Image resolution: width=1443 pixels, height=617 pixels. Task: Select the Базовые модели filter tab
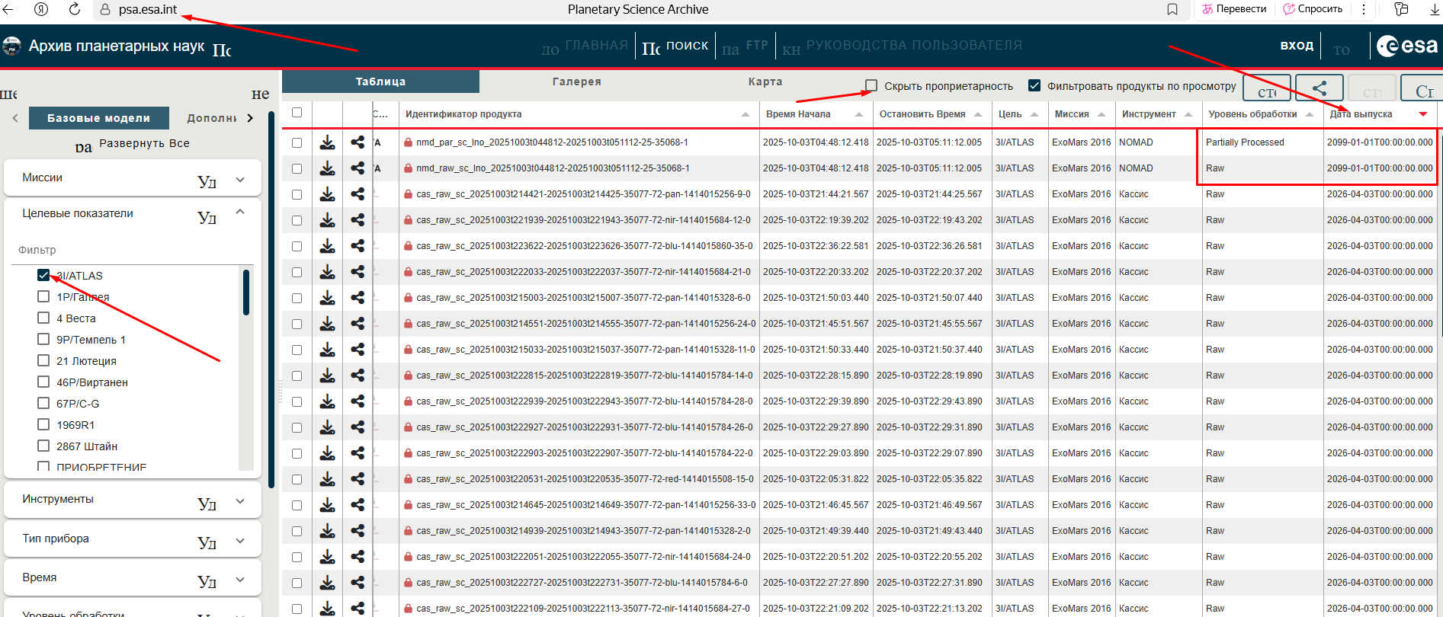coord(99,118)
